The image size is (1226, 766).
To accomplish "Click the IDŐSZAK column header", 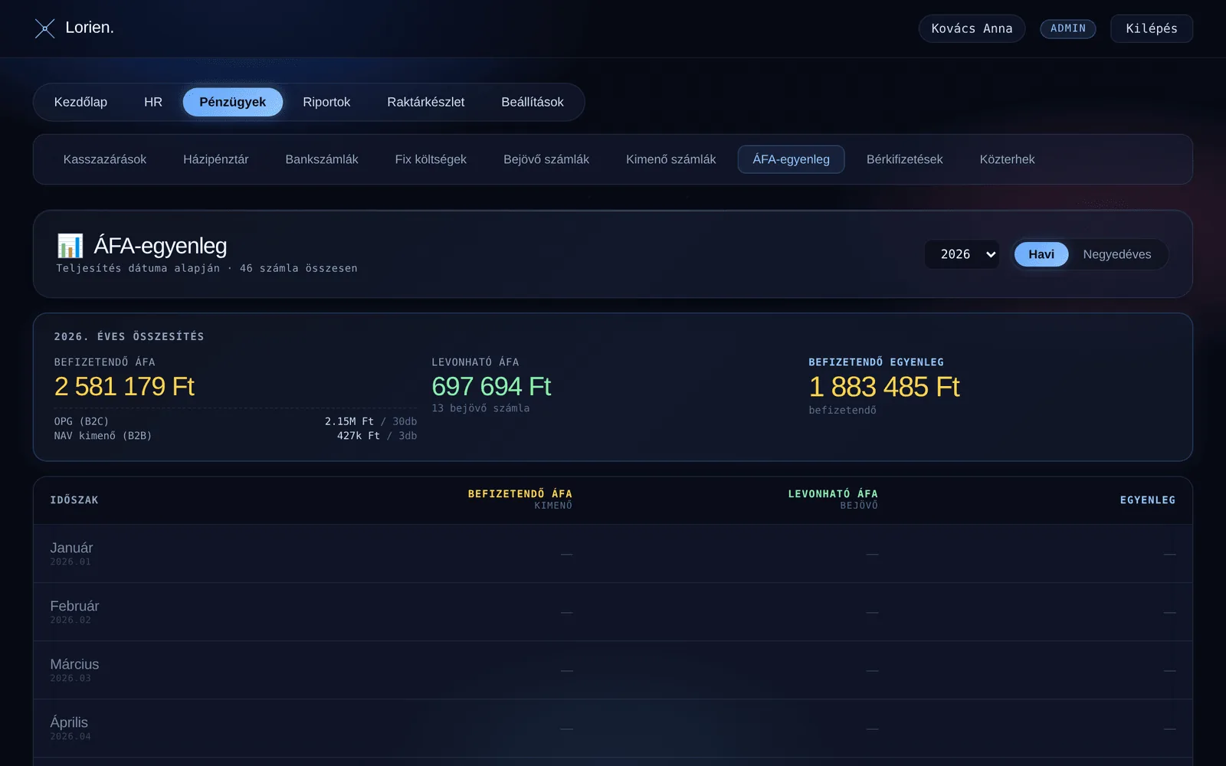I will click(x=74, y=500).
